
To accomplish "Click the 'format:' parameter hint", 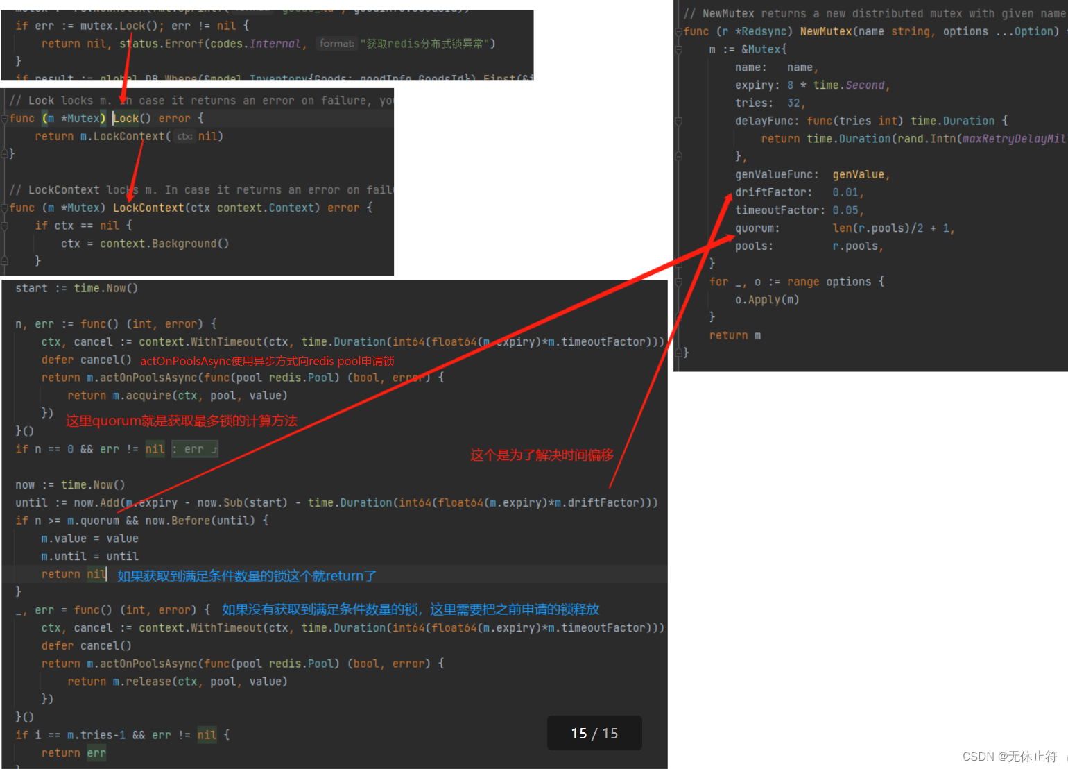I will tap(336, 44).
